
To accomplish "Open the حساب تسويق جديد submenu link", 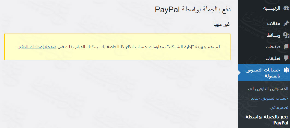I will [270, 98].
